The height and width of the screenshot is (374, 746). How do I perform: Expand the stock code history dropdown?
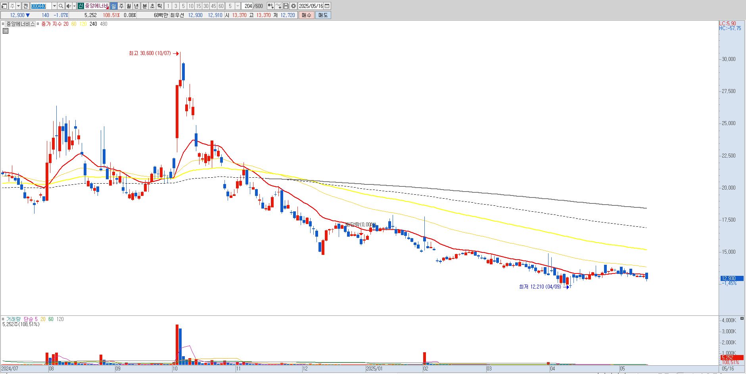[x=54, y=6]
